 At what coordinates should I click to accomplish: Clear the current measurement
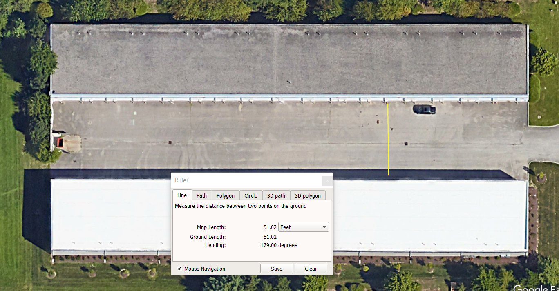click(311, 269)
